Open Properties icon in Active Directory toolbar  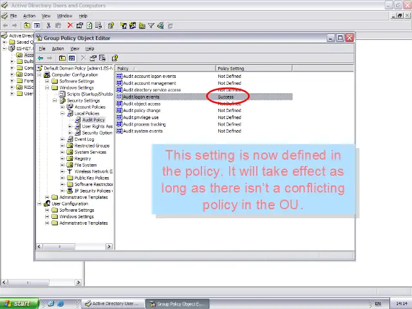[x=80, y=26]
